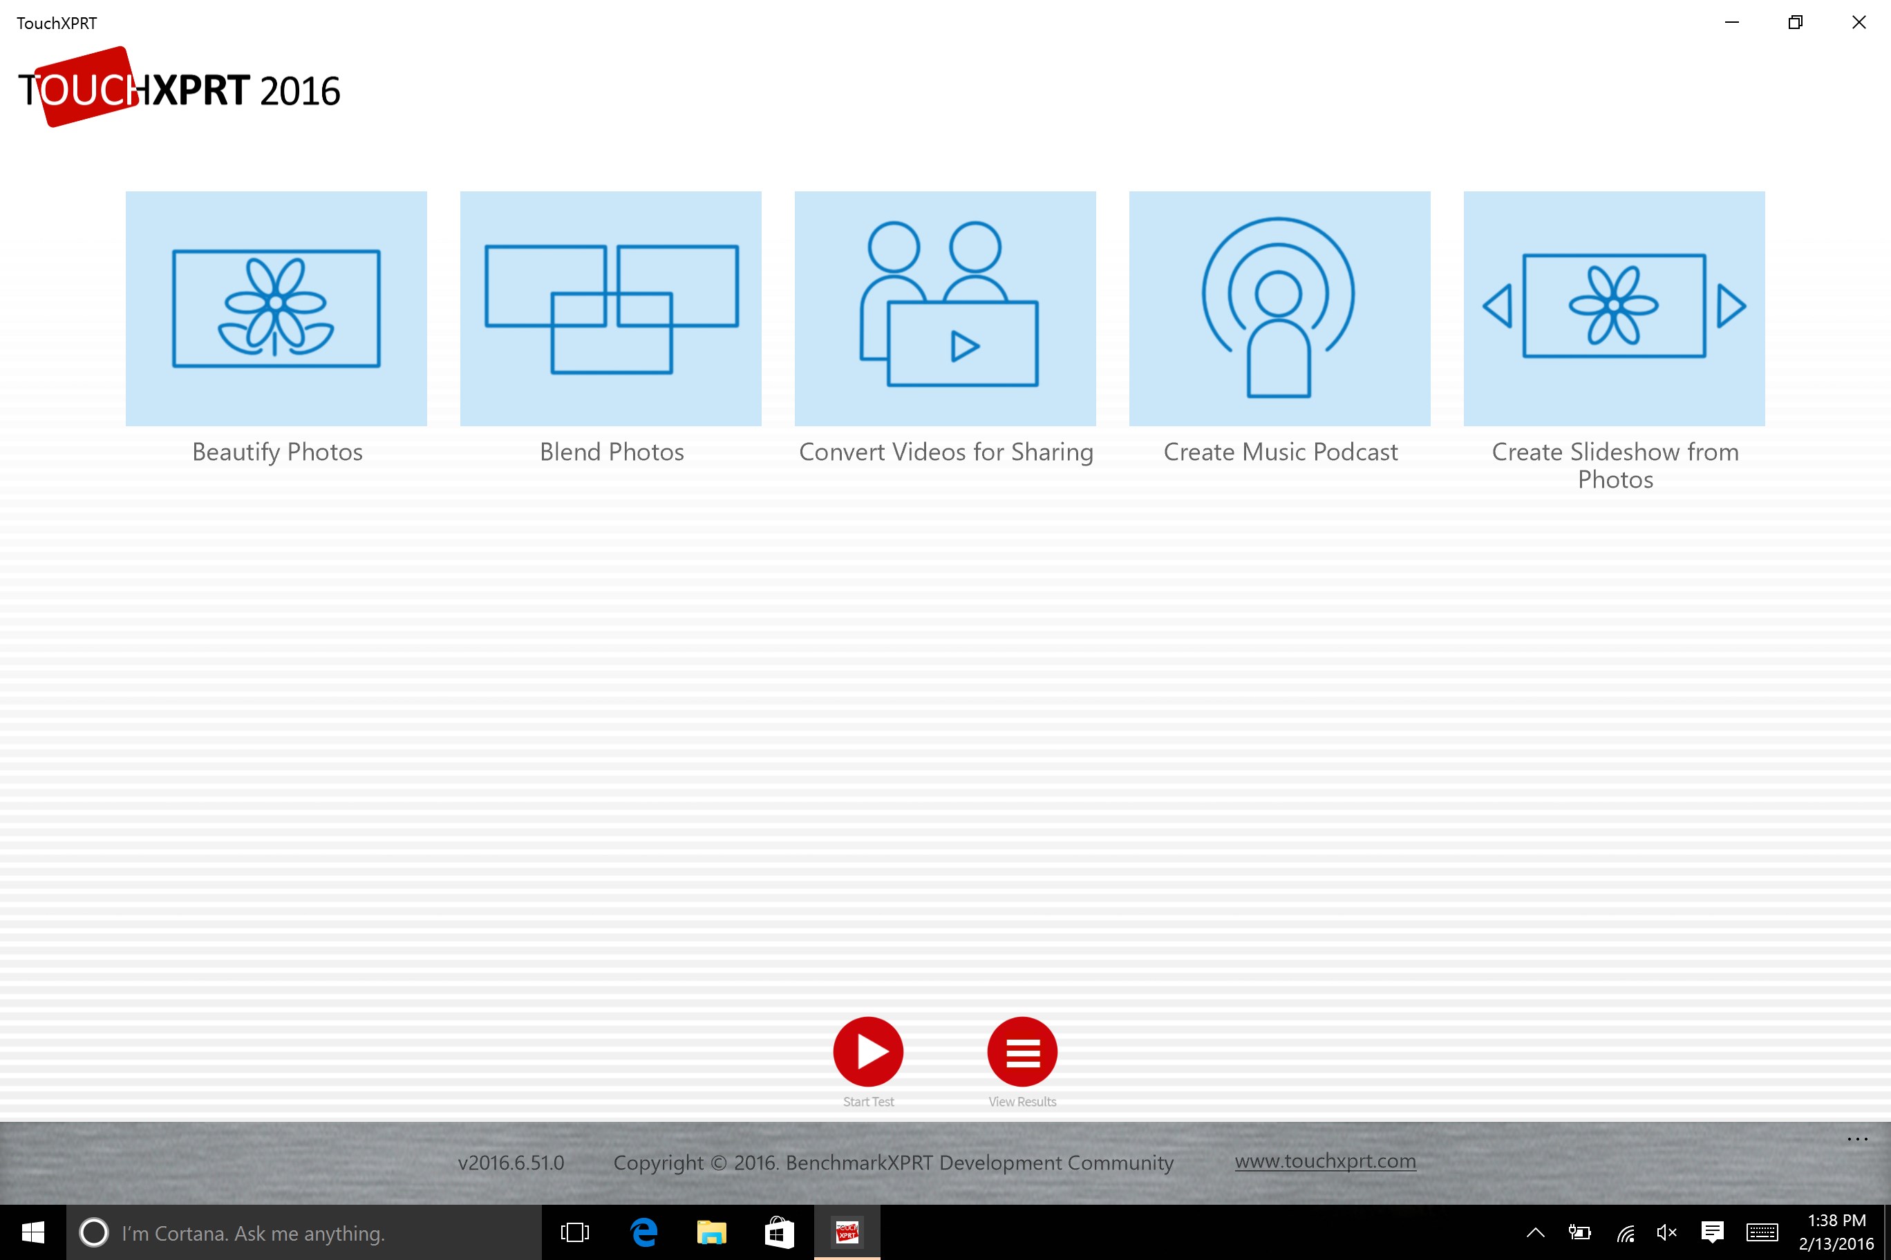Click the Windows Start button
The height and width of the screenshot is (1260, 1891).
coord(33,1232)
